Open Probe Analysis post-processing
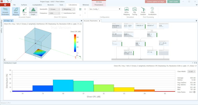198x105 pixels. [x=143, y=11]
